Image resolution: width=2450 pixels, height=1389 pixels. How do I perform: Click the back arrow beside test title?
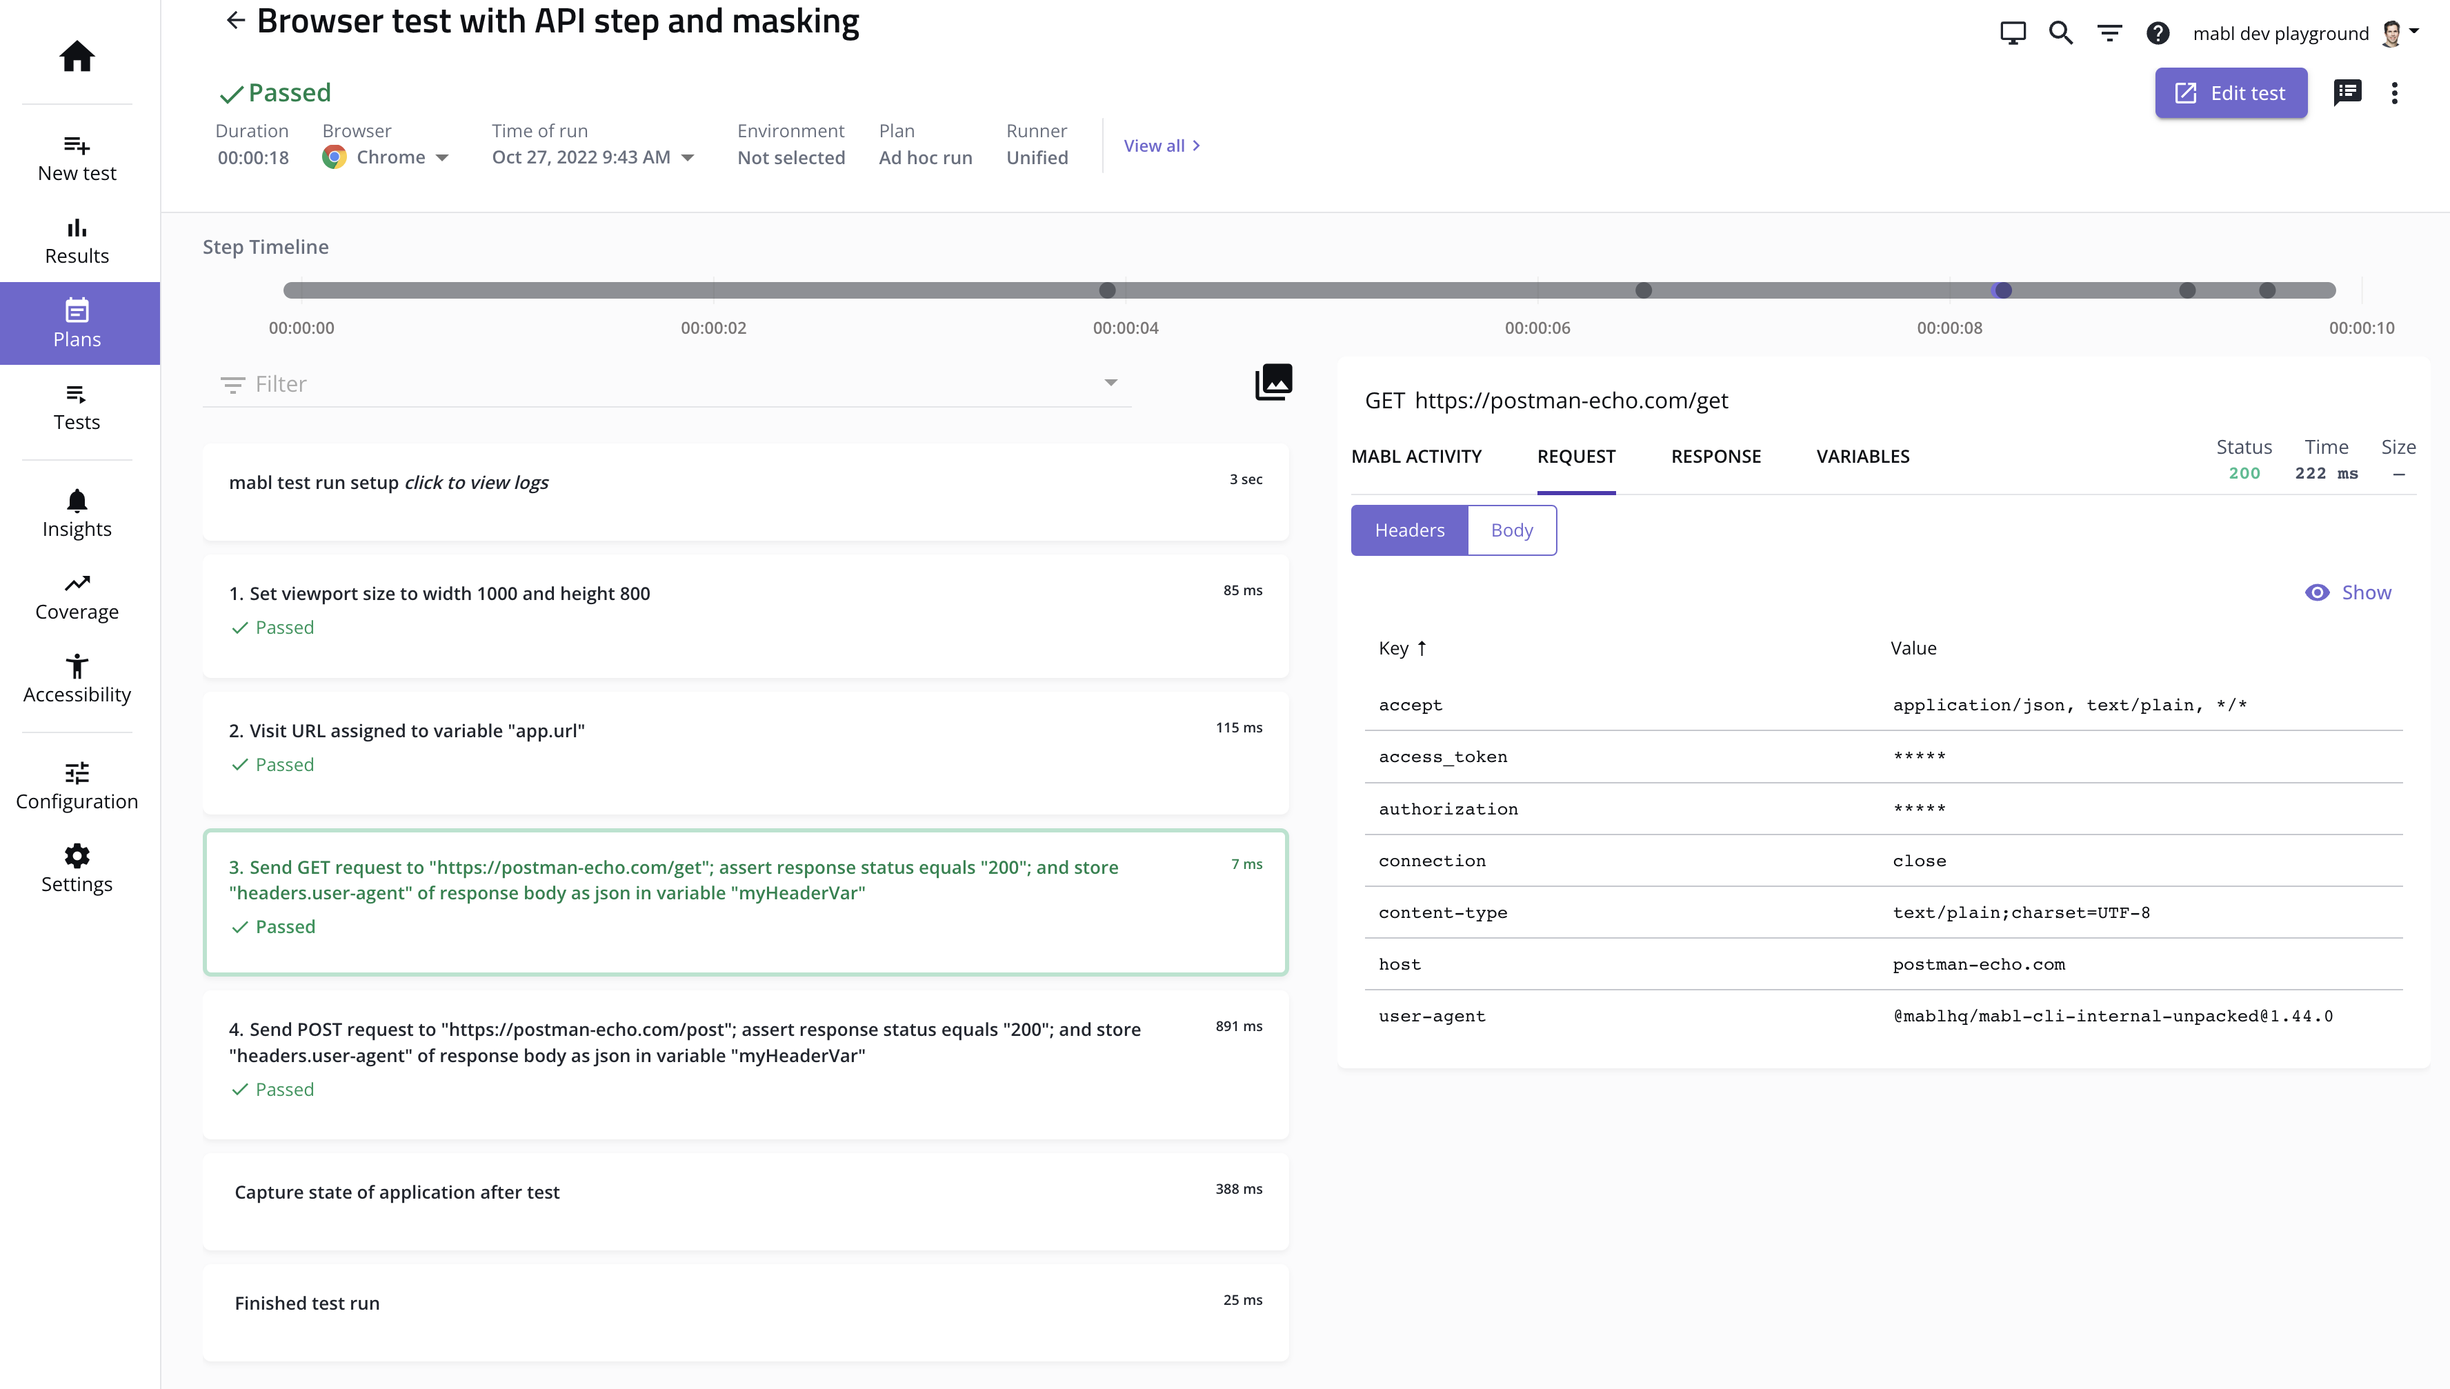pyautogui.click(x=235, y=20)
